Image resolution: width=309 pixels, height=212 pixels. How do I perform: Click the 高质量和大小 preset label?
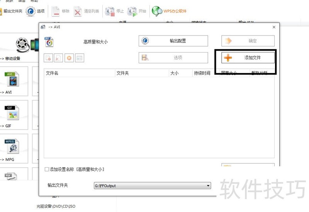tap(95, 42)
